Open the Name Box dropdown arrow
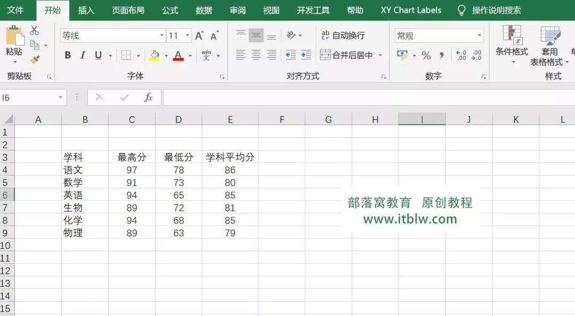Image resolution: width=575 pixels, height=316 pixels. 61,97
